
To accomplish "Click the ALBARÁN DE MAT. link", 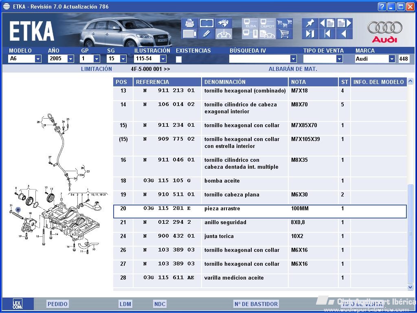I will [293, 69].
